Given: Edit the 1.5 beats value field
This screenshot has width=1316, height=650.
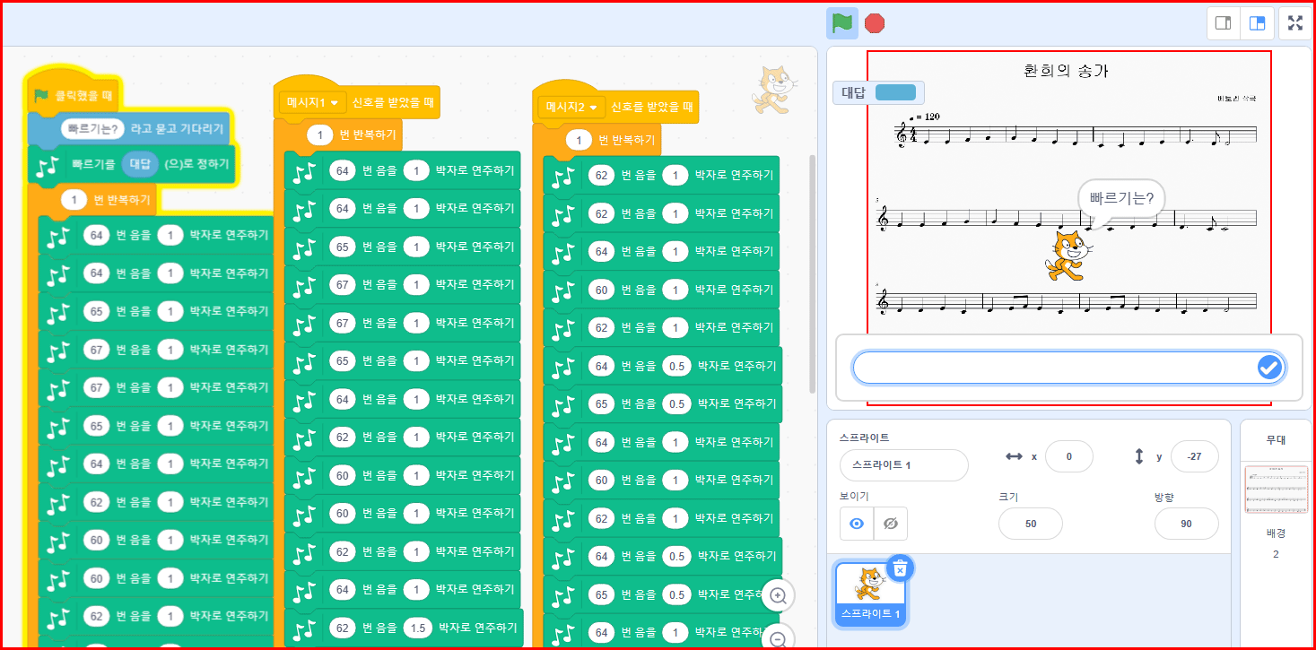Looking at the screenshot, I should pyautogui.click(x=418, y=628).
